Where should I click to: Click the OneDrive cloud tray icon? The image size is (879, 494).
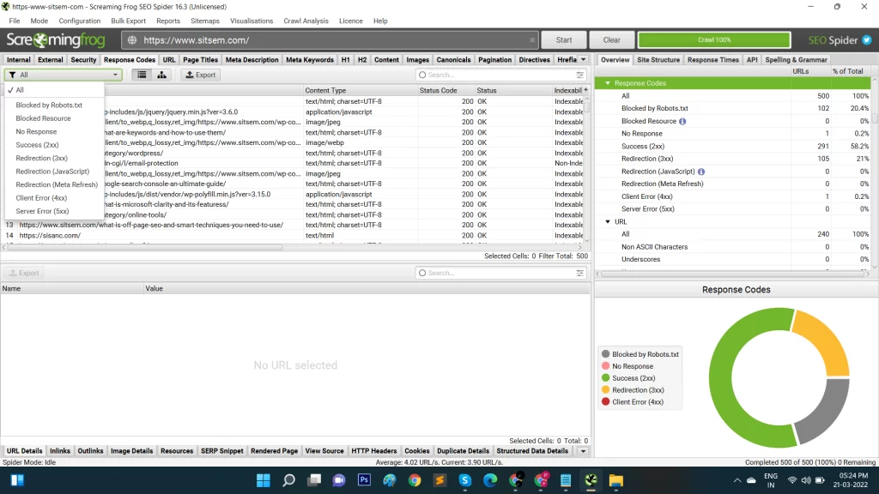click(x=751, y=480)
